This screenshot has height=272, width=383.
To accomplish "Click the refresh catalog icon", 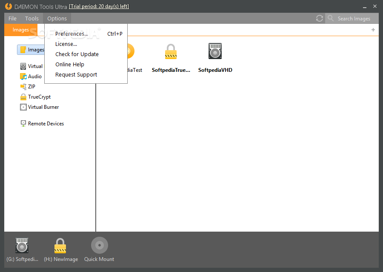I will pos(320,18).
